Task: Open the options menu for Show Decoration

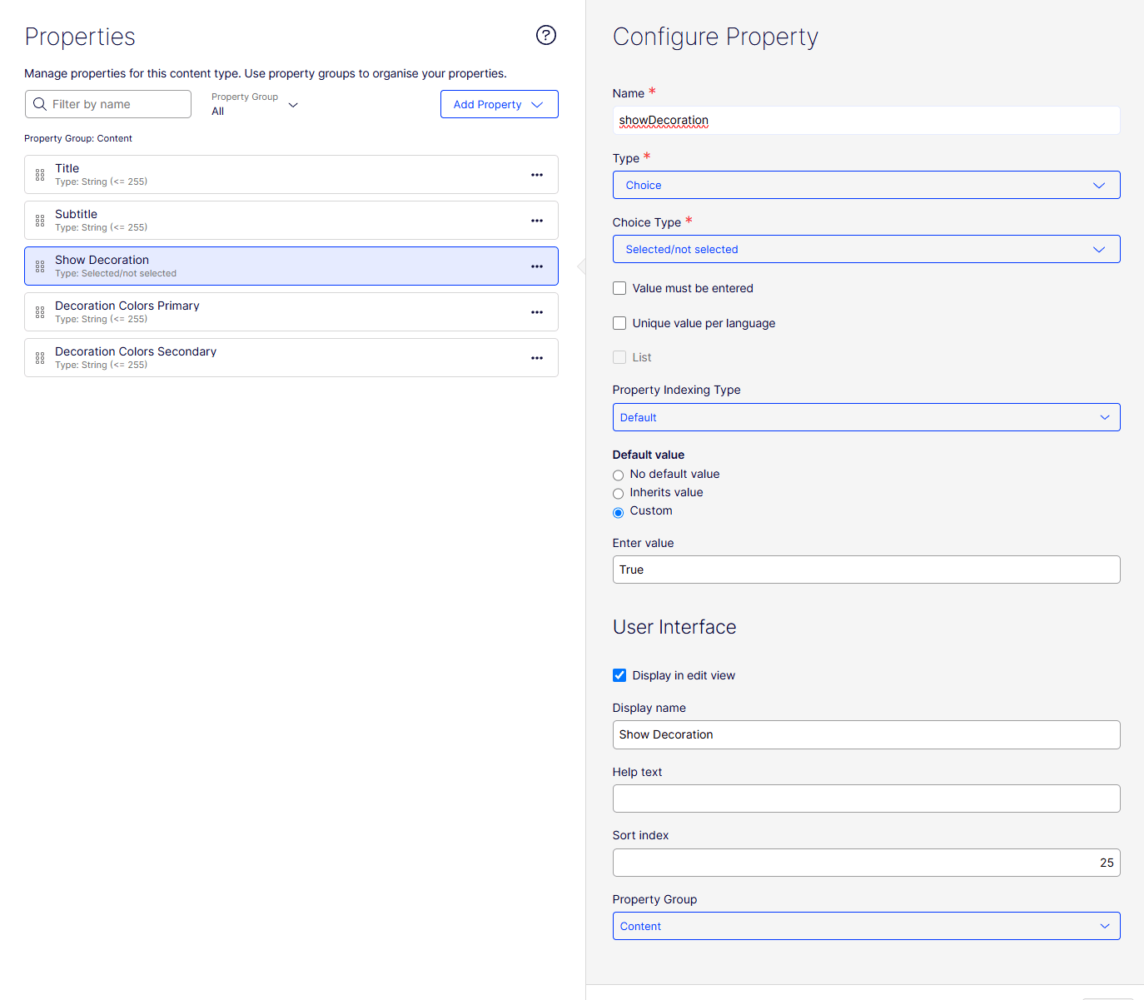Action: coord(537,266)
